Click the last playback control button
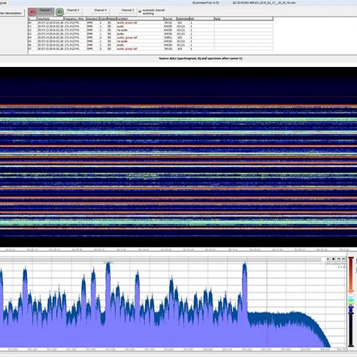357x357 pixels. click(x=343, y=259)
